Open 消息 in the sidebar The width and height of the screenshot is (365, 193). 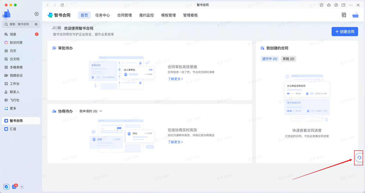(x=13, y=34)
